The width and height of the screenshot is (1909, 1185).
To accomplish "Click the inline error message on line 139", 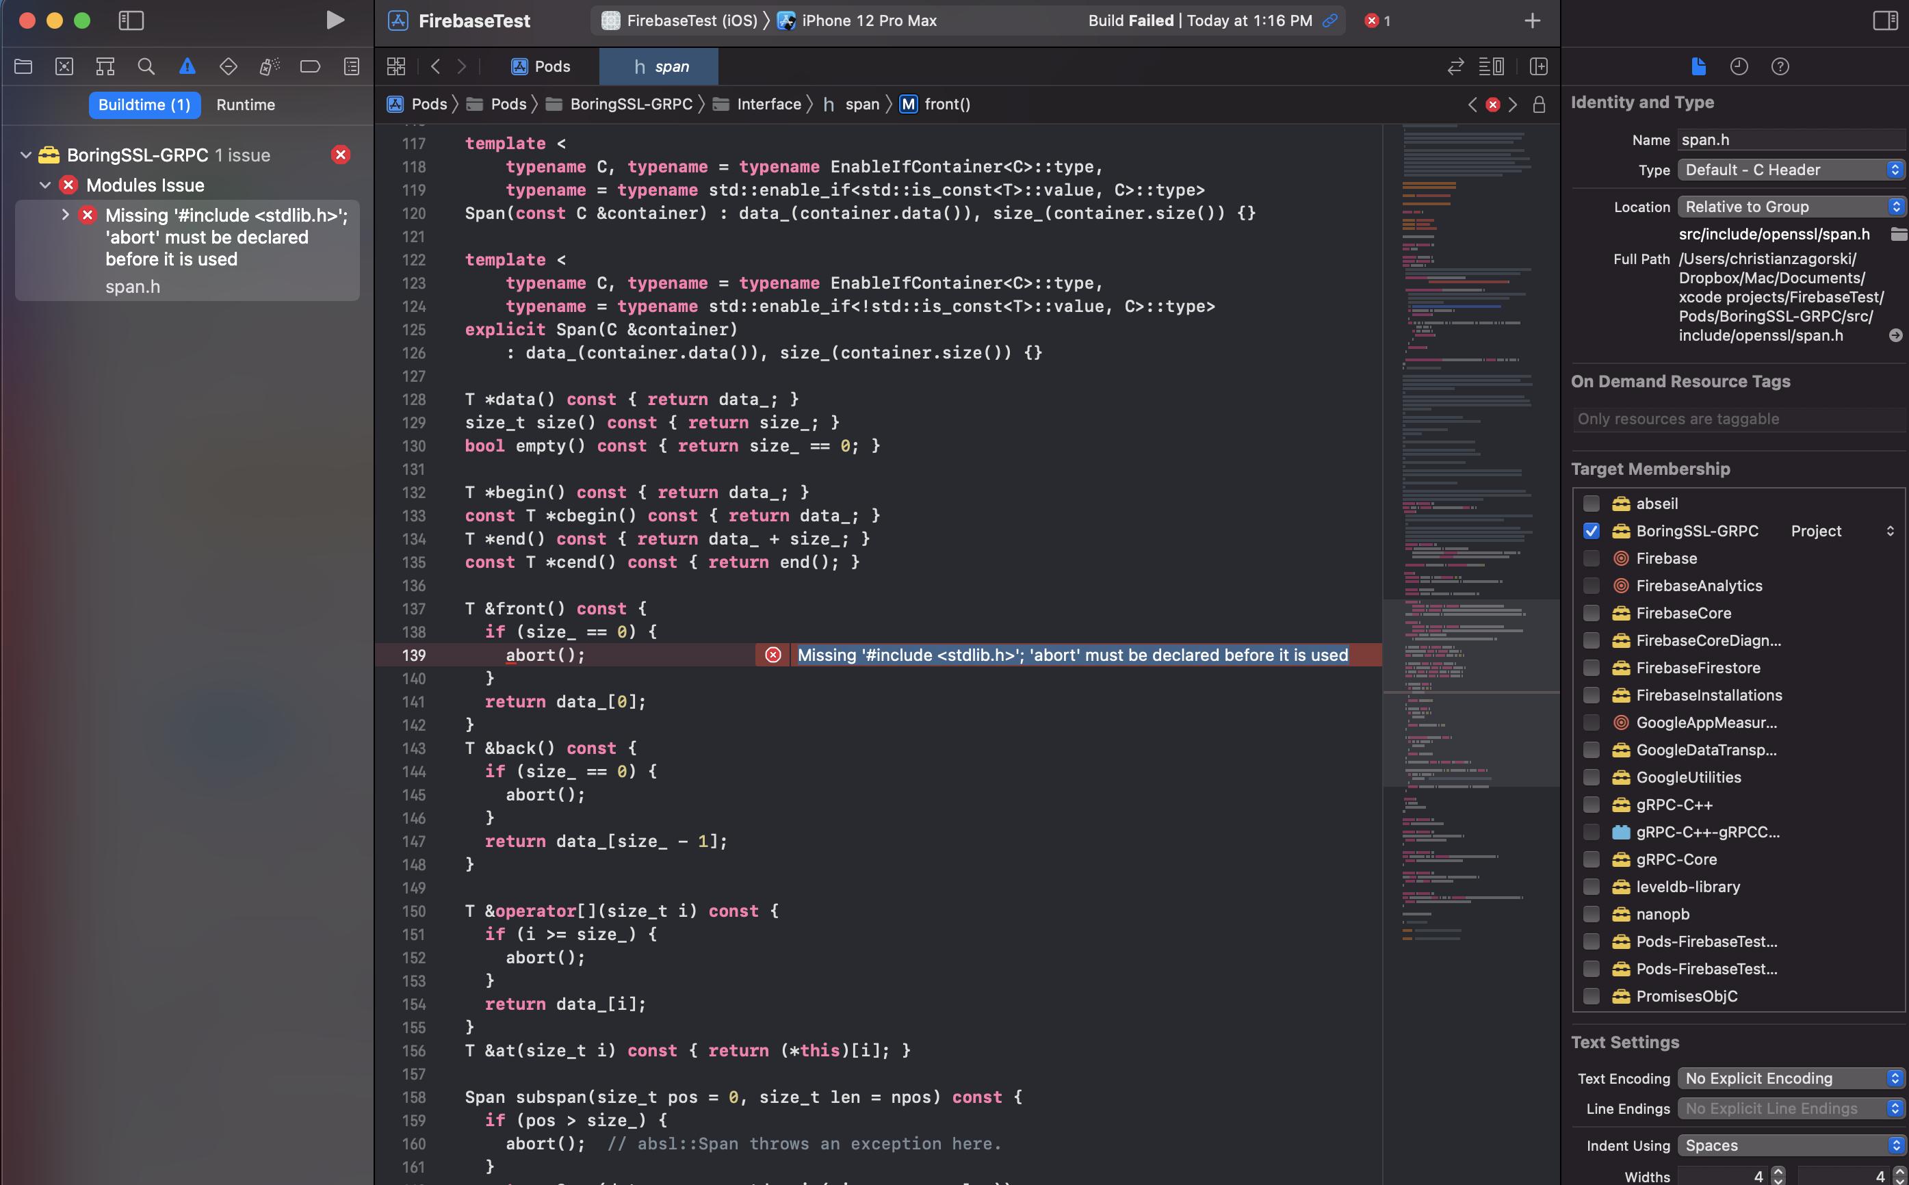I will point(1072,655).
